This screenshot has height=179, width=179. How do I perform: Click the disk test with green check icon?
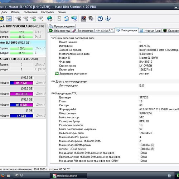(33, 19)
